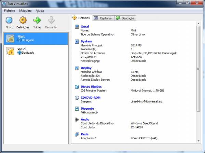Select the Mint virtual machine entry

(x=36, y=38)
